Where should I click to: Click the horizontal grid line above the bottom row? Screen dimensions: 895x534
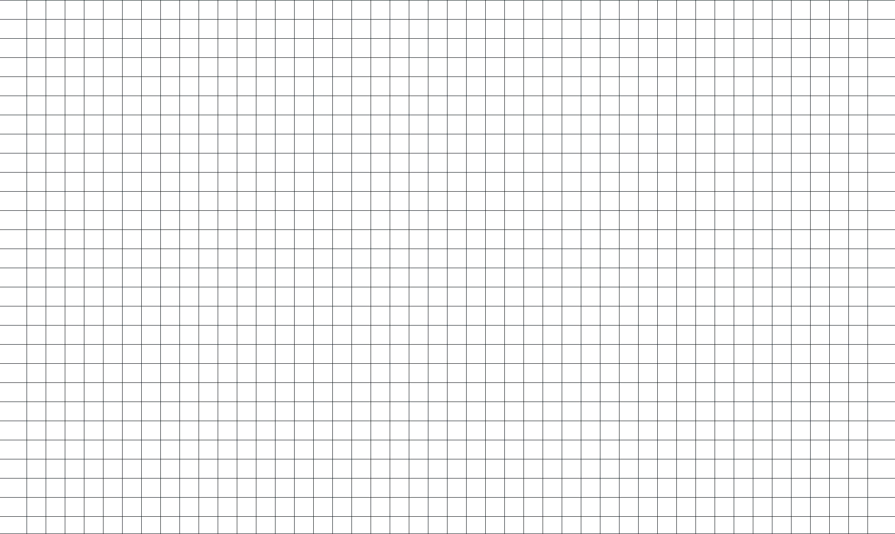pyautogui.click(x=447, y=516)
